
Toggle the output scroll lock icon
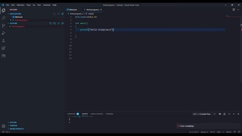click(x=224, y=114)
